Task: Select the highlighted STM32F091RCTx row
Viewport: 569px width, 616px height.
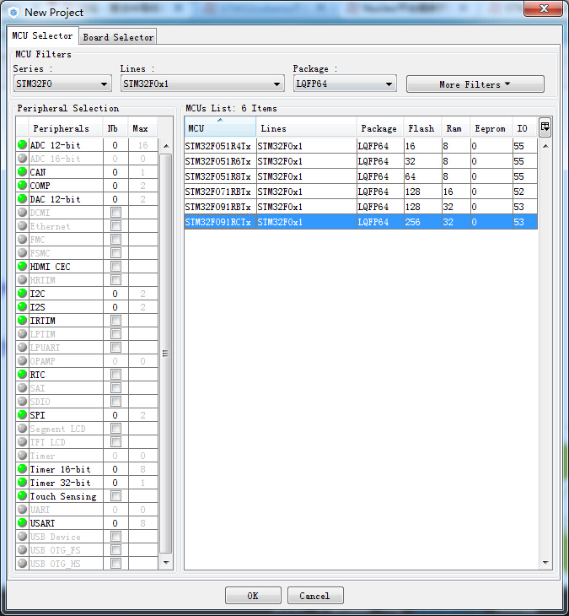Action: 361,222
